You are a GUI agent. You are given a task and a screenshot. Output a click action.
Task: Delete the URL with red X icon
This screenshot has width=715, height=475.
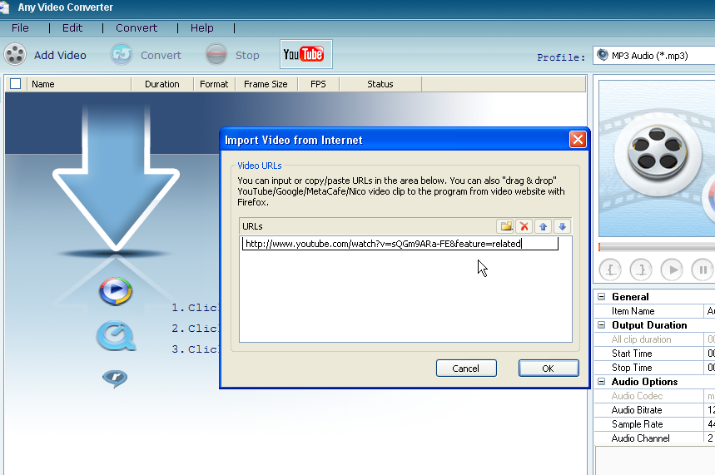(524, 226)
